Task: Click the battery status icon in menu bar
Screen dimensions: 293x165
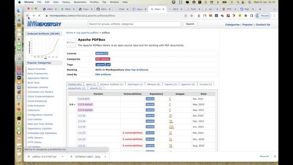Action: (x=224, y=2)
